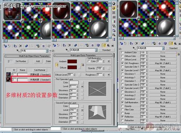The height and width of the screenshot is (133, 181).
Task: Toggle Show End Result in middle toolbar
Action: point(104,45)
